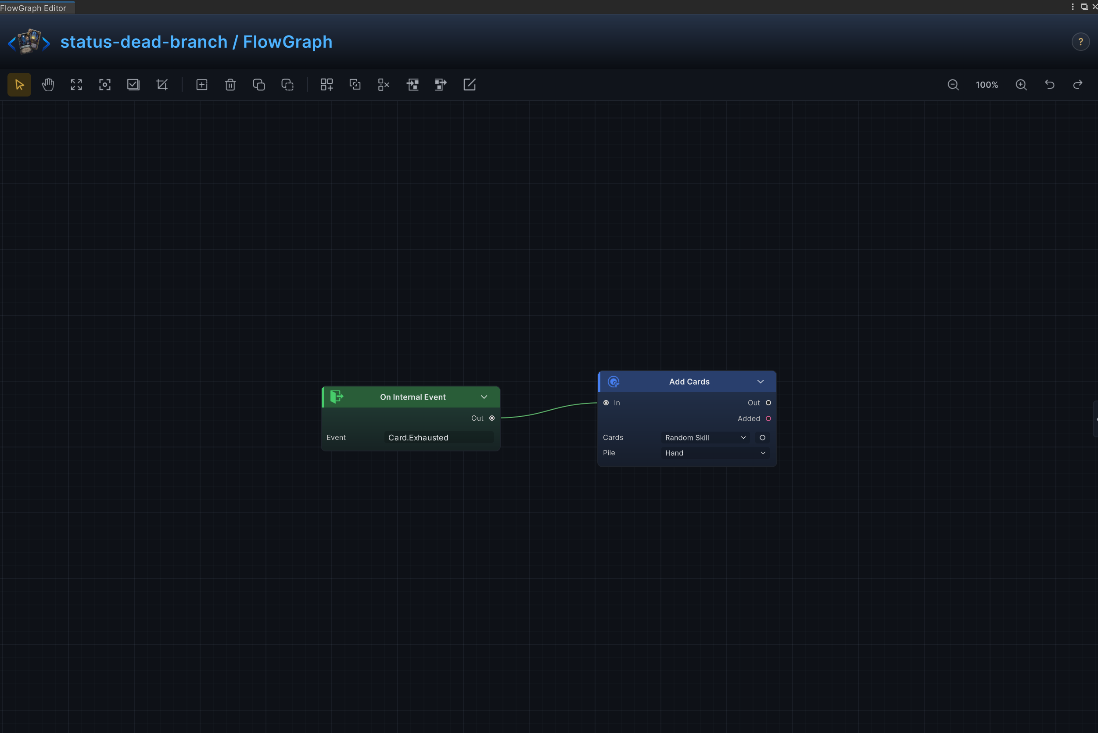Viewport: 1098px width, 733px height.
Task: Click the nested squares subgraph icon
Action: (355, 85)
